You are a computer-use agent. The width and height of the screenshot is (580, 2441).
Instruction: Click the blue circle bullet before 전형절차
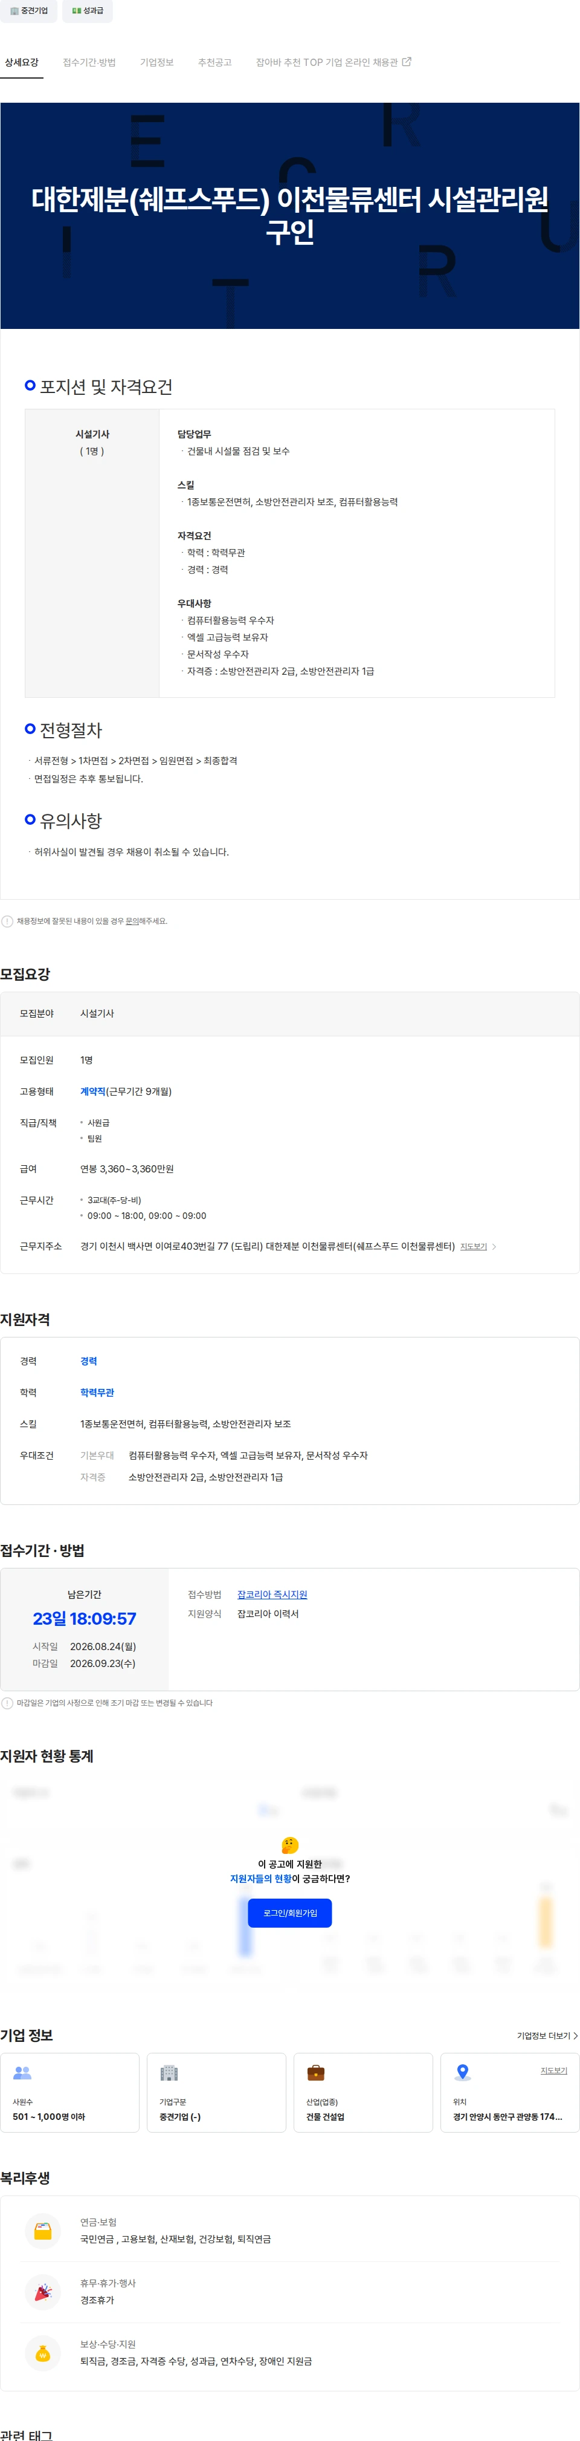click(30, 729)
